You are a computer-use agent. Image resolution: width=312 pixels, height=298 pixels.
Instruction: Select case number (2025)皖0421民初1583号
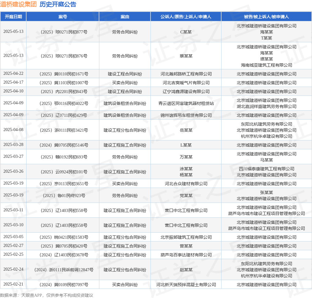click(64, 237)
